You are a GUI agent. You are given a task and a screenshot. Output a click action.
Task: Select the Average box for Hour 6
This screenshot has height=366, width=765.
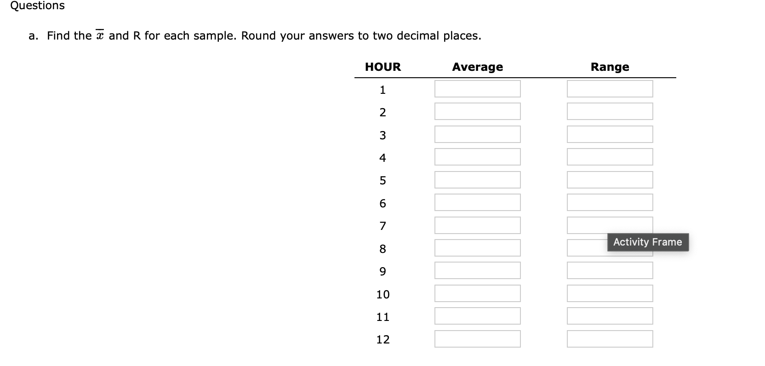coord(477,202)
